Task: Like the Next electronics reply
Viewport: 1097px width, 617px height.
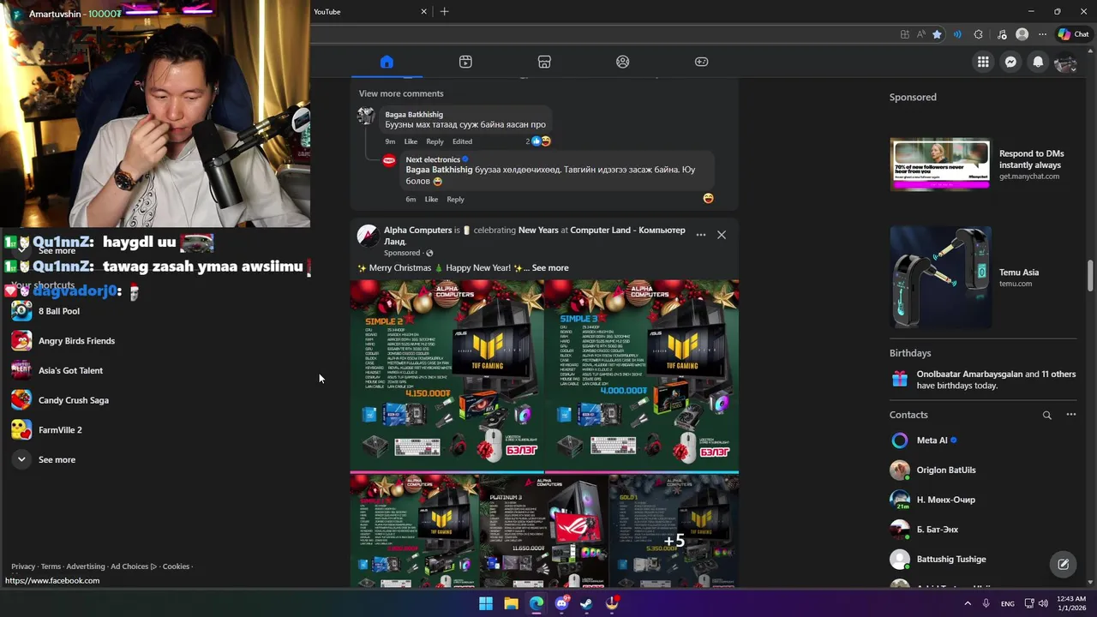Action: pos(431,200)
